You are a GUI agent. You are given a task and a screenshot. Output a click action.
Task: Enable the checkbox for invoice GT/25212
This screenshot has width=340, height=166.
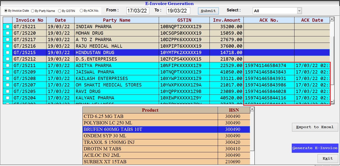8,59
